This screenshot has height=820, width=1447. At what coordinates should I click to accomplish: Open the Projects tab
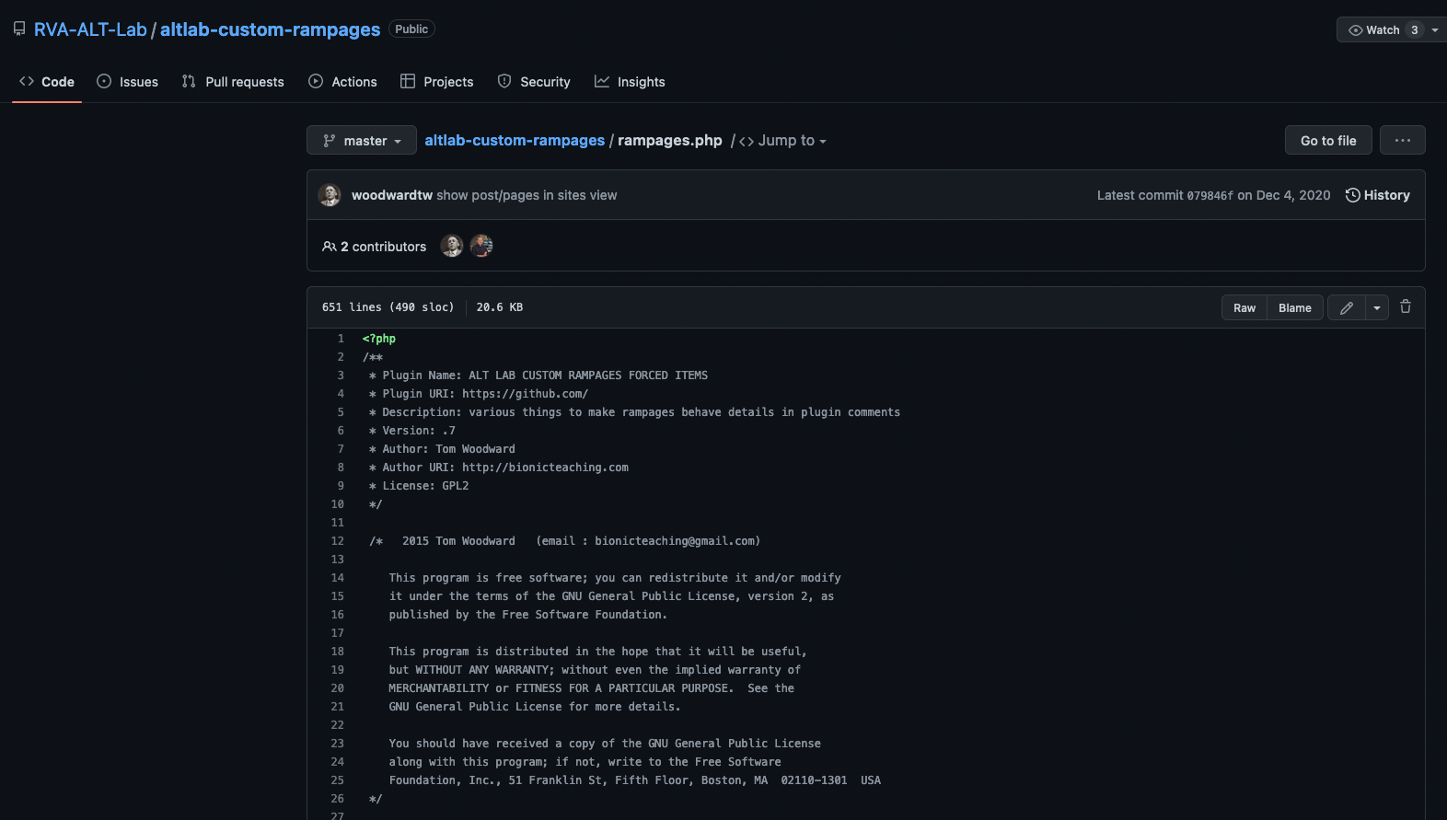click(436, 82)
